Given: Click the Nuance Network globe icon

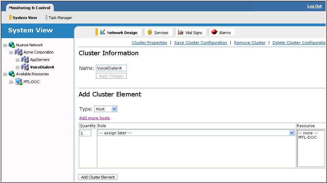Looking at the screenshot, I should (12, 45).
